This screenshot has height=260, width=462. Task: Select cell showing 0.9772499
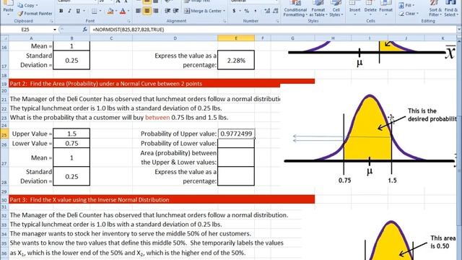tap(236, 134)
